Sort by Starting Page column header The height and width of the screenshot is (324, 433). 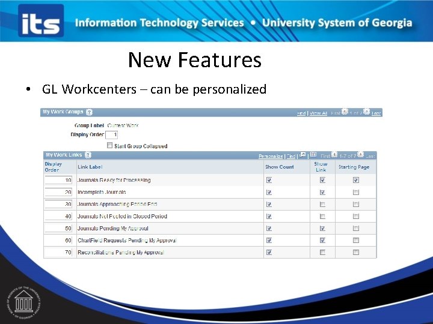coord(354,167)
